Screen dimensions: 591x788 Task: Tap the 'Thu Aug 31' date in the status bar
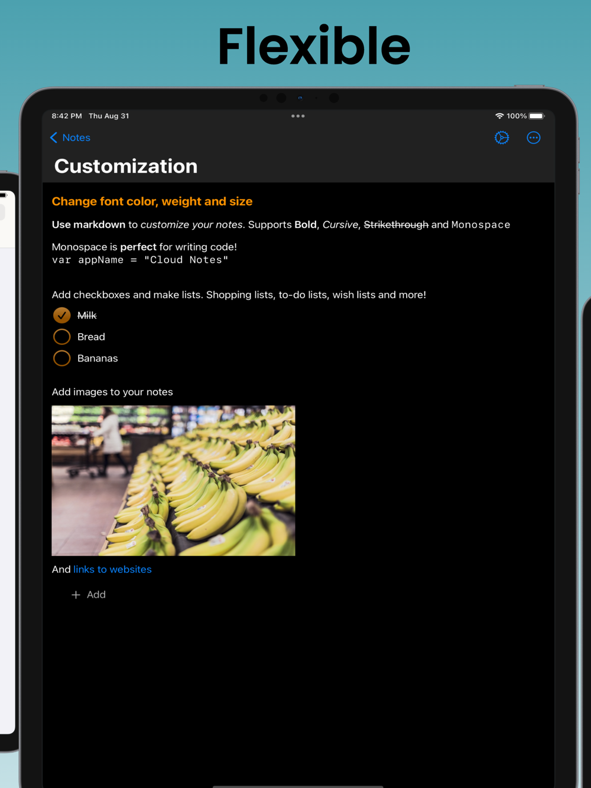(x=109, y=116)
